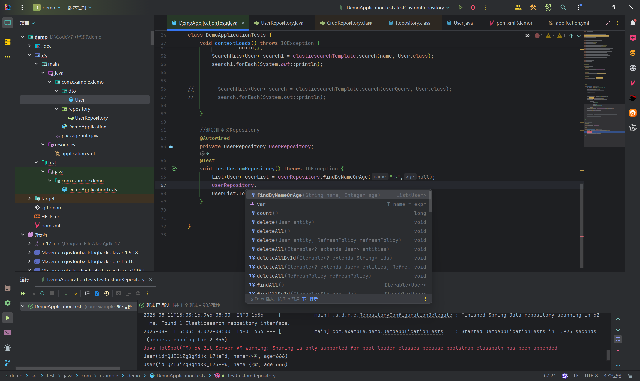Open the run configuration dropdown
Screen dimensions: 640x381
coord(394,8)
